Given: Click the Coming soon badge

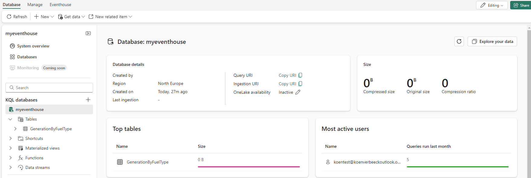Looking at the screenshot, I should coord(54,68).
